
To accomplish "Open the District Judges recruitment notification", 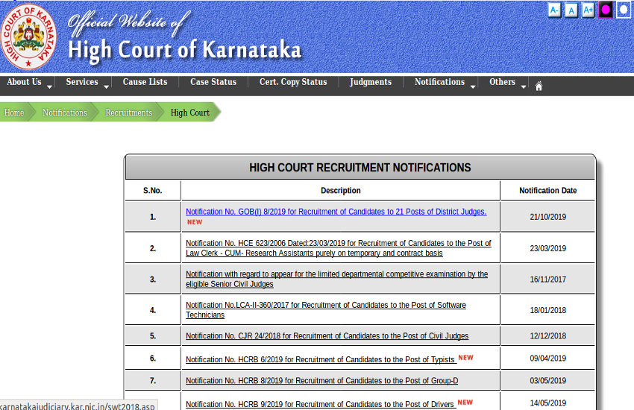I will (336, 212).
